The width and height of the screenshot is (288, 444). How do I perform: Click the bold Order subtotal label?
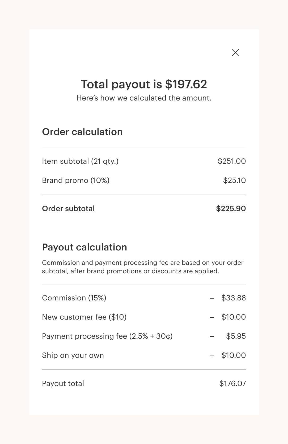click(x=68, y=209)
